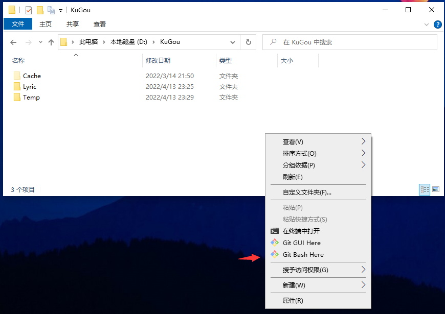
Task: Open the blue Help icon
Action: pyautogui.click(x=438, y=25)
